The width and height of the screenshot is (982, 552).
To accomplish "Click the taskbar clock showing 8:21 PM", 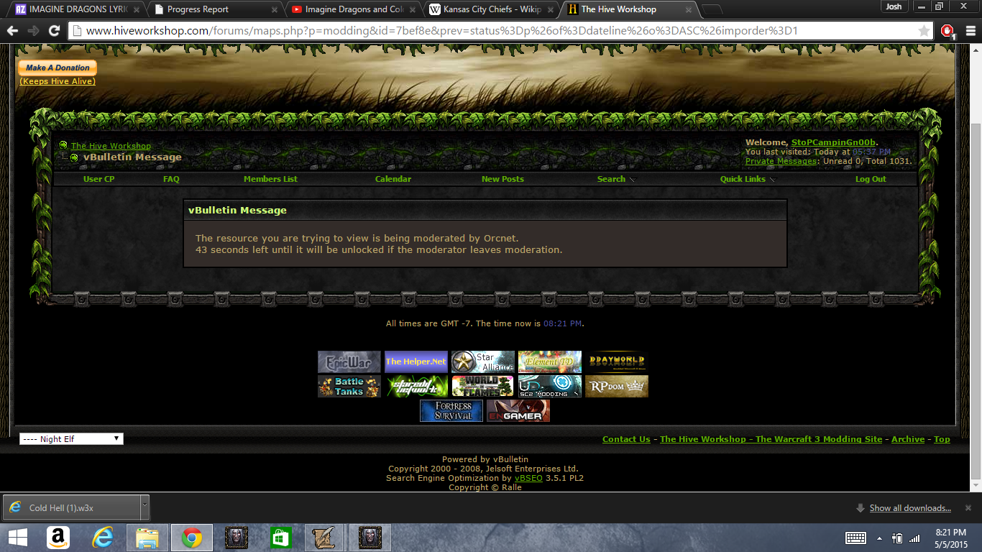I will pyautogui.click(x=952, y=538).
